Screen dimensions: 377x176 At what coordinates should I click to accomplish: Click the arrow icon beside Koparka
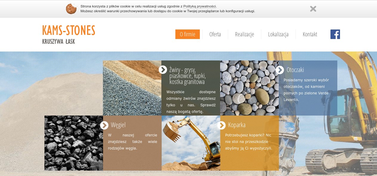[221, 125]
